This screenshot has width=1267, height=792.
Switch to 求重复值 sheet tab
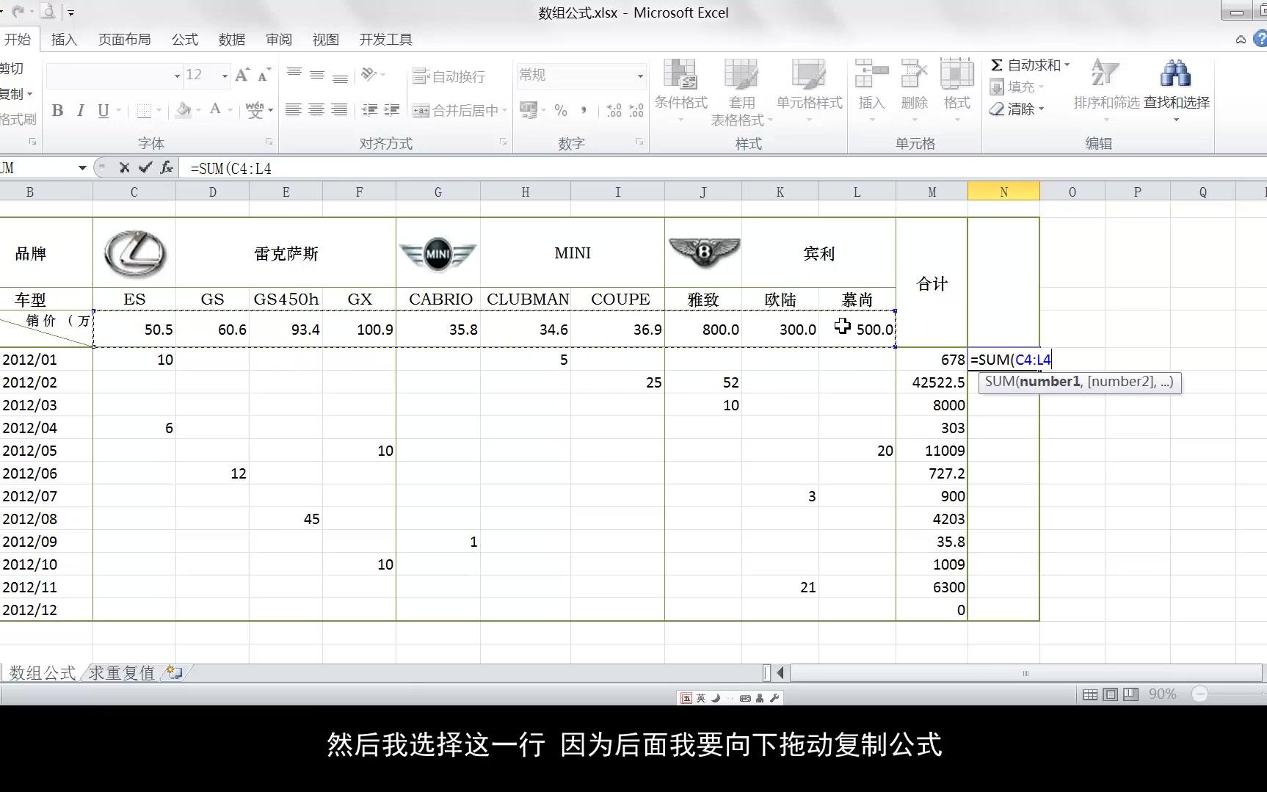point(121,672)
